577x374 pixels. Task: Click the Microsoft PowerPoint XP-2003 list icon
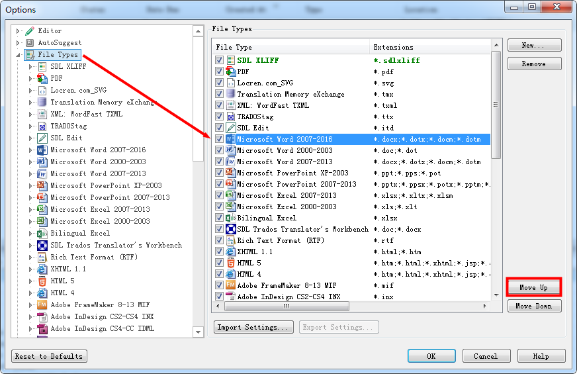coord(231,173)
